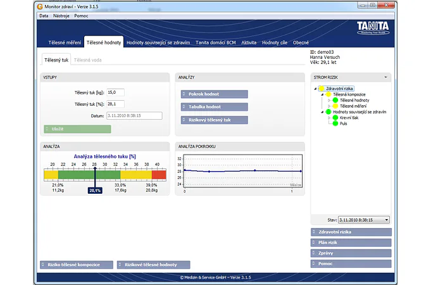The height and width of the screenshot is (285, 431).
Task: Select the Tělesná voda subtab
Action: [87, 60]
